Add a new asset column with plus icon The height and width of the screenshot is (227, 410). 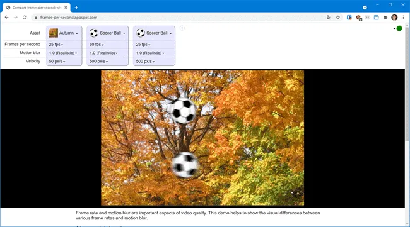(x=182, y=28)
